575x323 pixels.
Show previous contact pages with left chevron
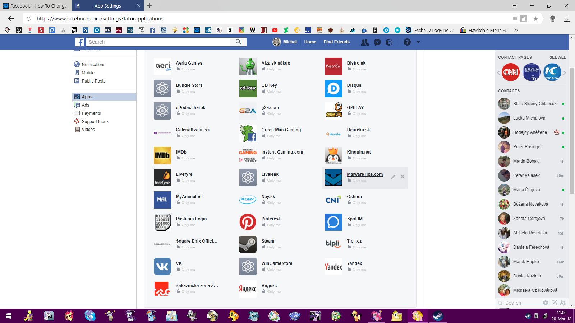(498, 73)
